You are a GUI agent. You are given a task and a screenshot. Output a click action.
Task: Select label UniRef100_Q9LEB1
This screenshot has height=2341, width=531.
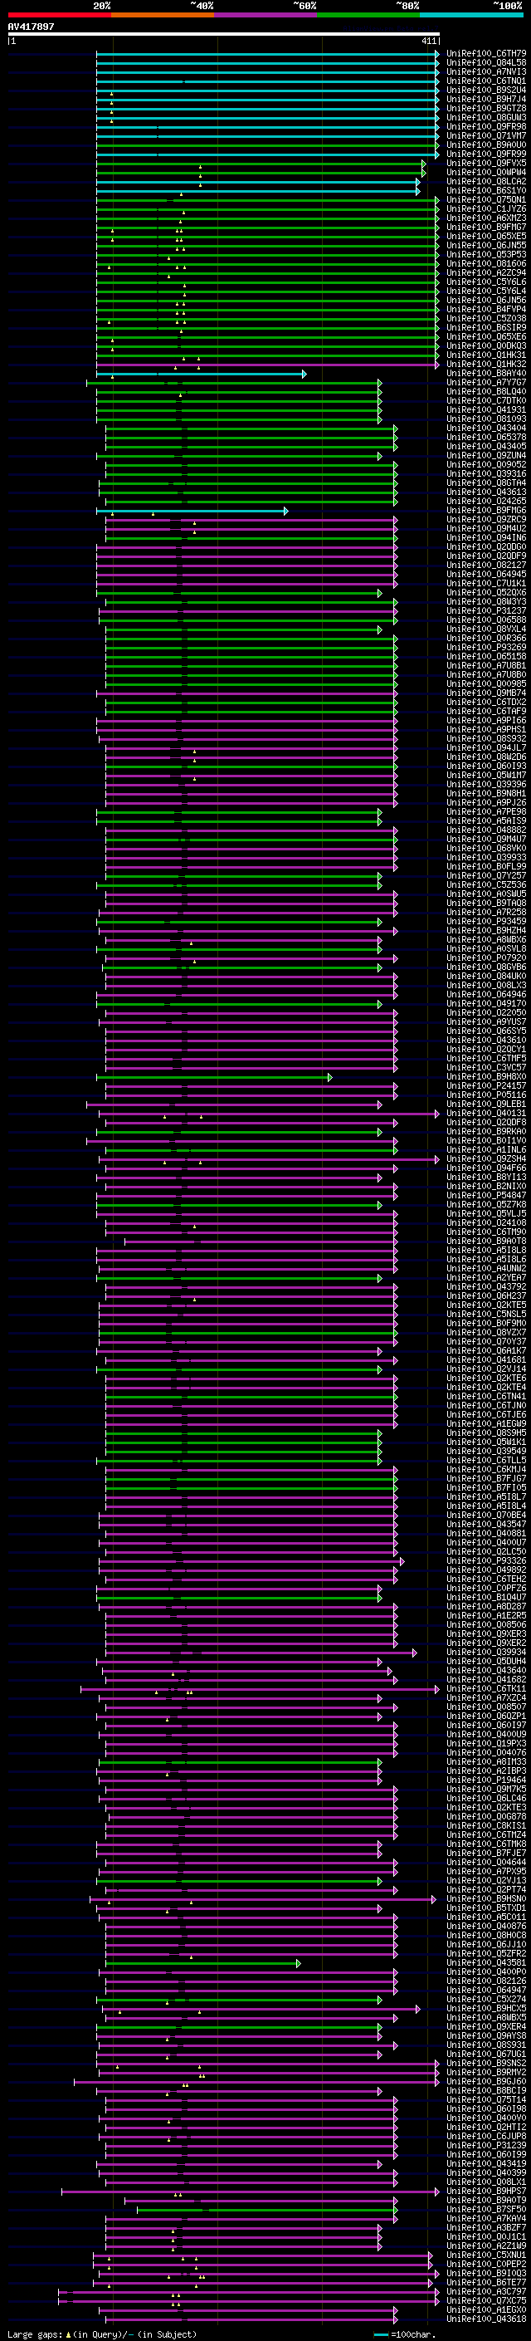pos(485,1104)
